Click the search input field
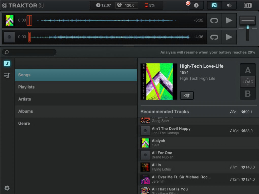The height and width of the screenshot is (194, 259). pos(29,52)
